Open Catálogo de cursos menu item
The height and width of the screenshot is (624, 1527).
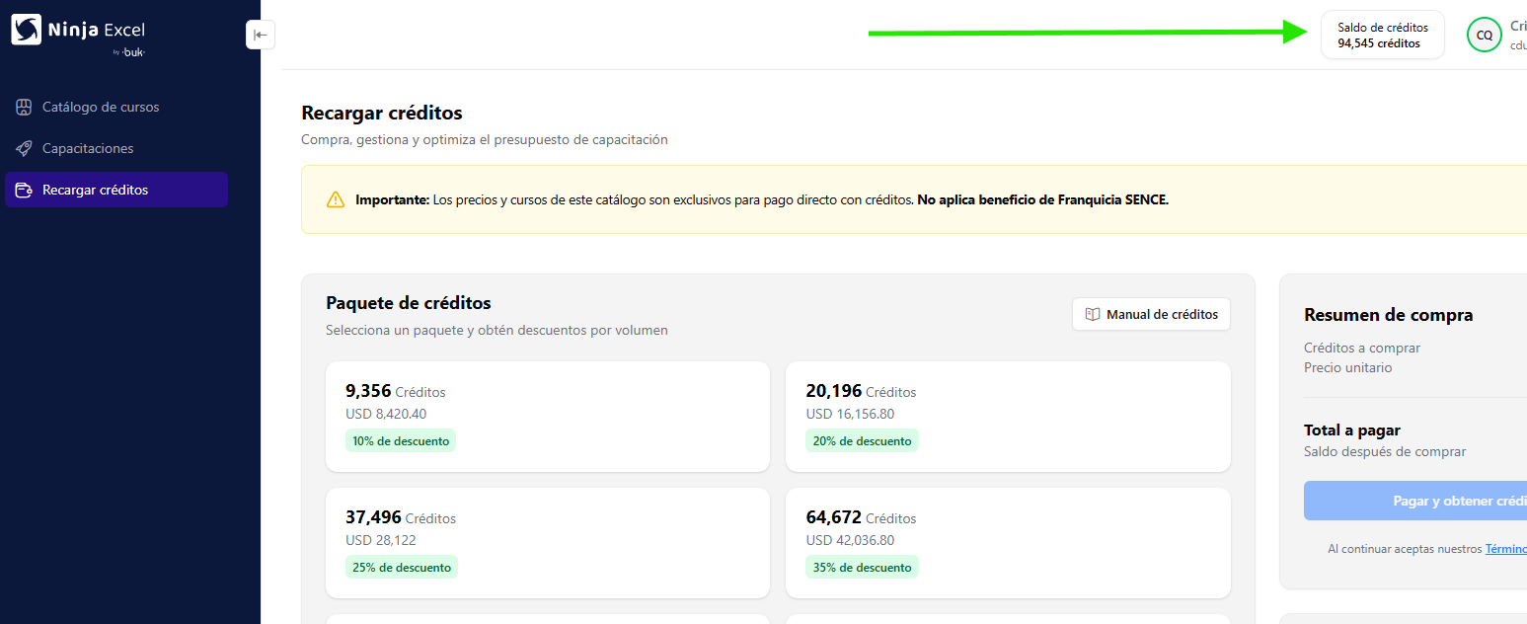(116, 107)
